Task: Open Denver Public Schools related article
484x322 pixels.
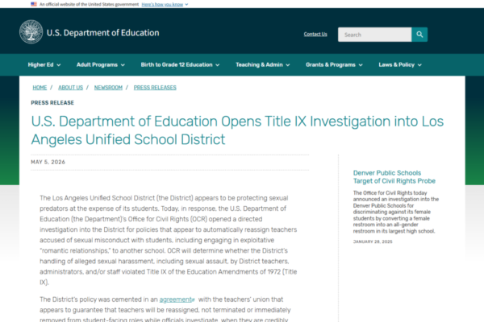Action: pyautogui.click(x=394, y=177)
